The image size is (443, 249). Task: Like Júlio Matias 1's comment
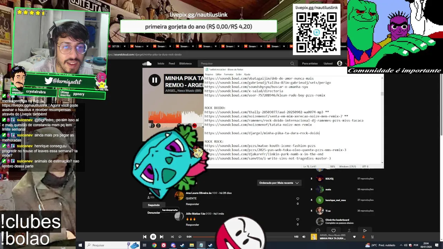(x=298, y=220)
